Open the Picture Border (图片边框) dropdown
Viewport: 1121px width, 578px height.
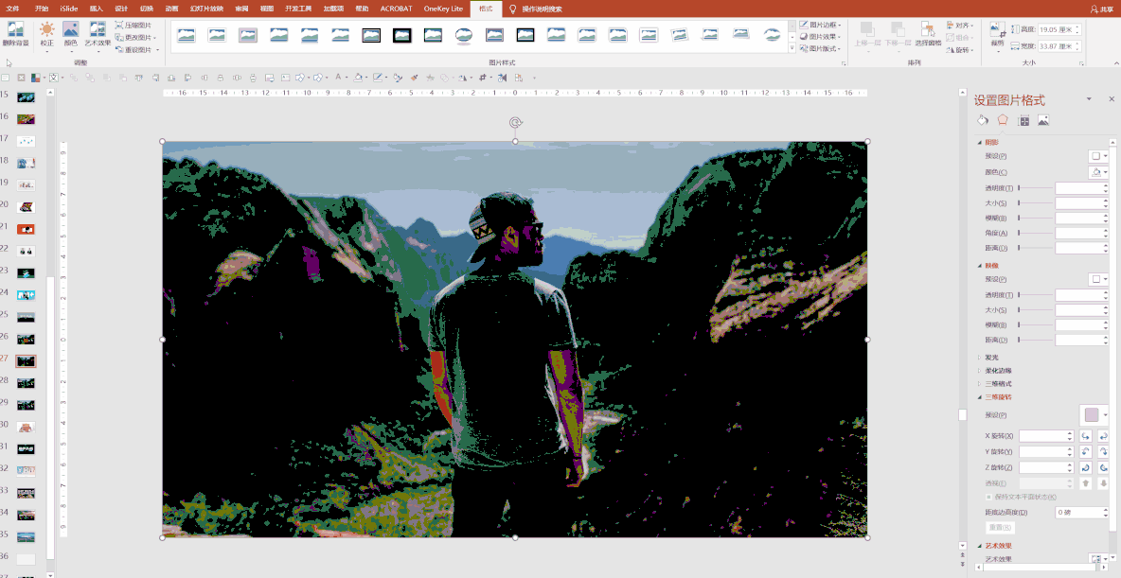tap(819, 25)
